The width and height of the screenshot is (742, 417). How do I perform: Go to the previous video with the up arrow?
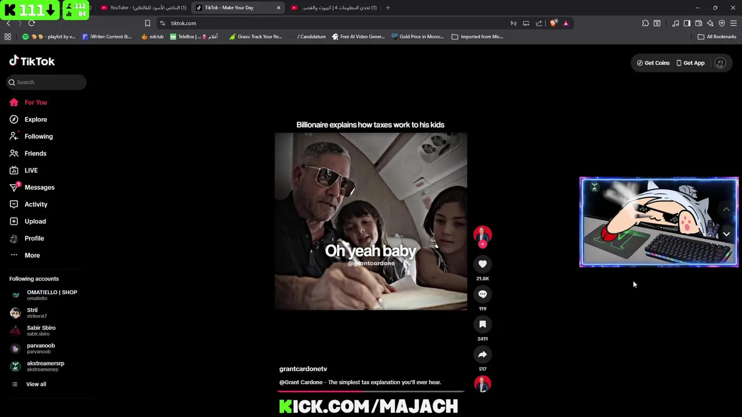click(x=726, y=210)
